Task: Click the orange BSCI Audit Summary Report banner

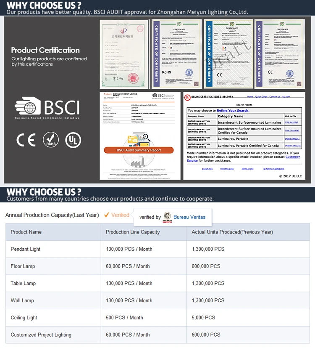Action: coord(139,150)
